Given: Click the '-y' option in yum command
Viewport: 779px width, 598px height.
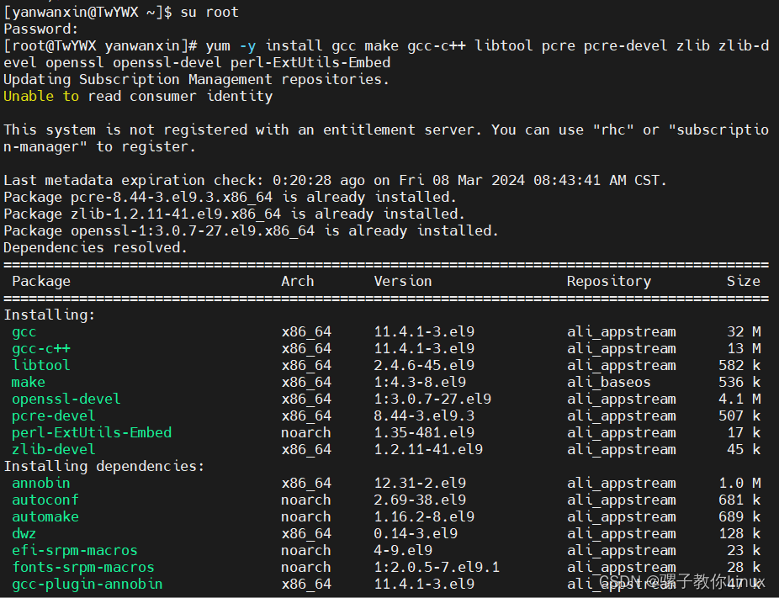Looking at the screenshot, I should click(247, 46).
